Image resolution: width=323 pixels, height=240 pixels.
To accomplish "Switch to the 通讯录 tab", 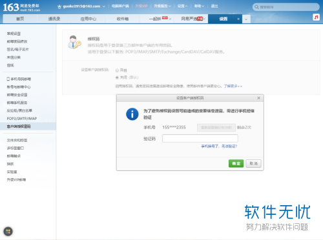I will 54,19.
